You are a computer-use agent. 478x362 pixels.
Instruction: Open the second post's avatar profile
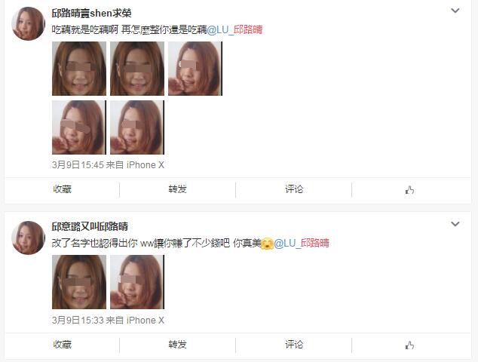coord(28,238)
